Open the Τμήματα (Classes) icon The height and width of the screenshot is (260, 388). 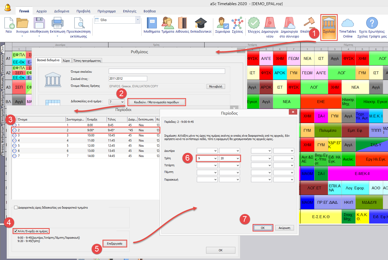[x=168, y=23]
